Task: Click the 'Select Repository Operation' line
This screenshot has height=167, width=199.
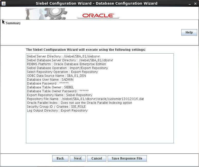Action: point(62,72)
